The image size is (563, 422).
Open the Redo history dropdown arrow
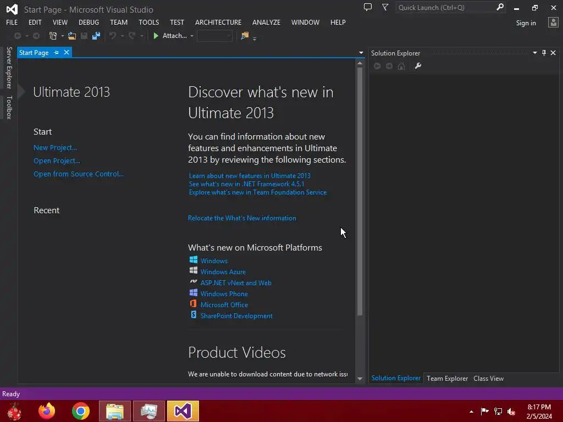[x=142, y=36]
